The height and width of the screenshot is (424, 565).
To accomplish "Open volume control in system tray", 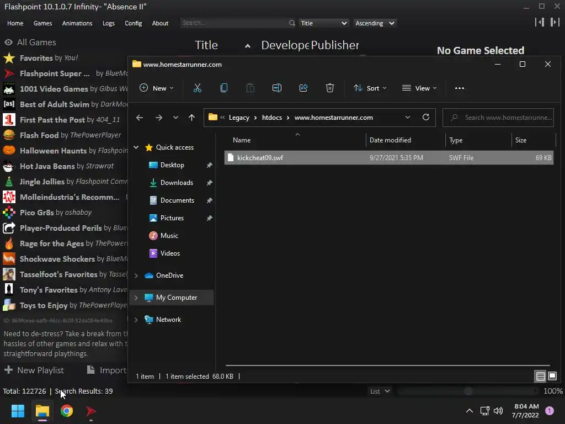I will (x=498, y=411).
